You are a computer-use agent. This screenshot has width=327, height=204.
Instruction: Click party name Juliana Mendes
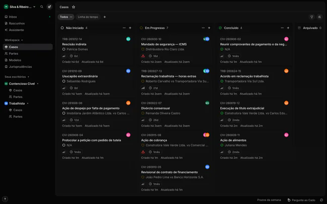coord(235,145)
